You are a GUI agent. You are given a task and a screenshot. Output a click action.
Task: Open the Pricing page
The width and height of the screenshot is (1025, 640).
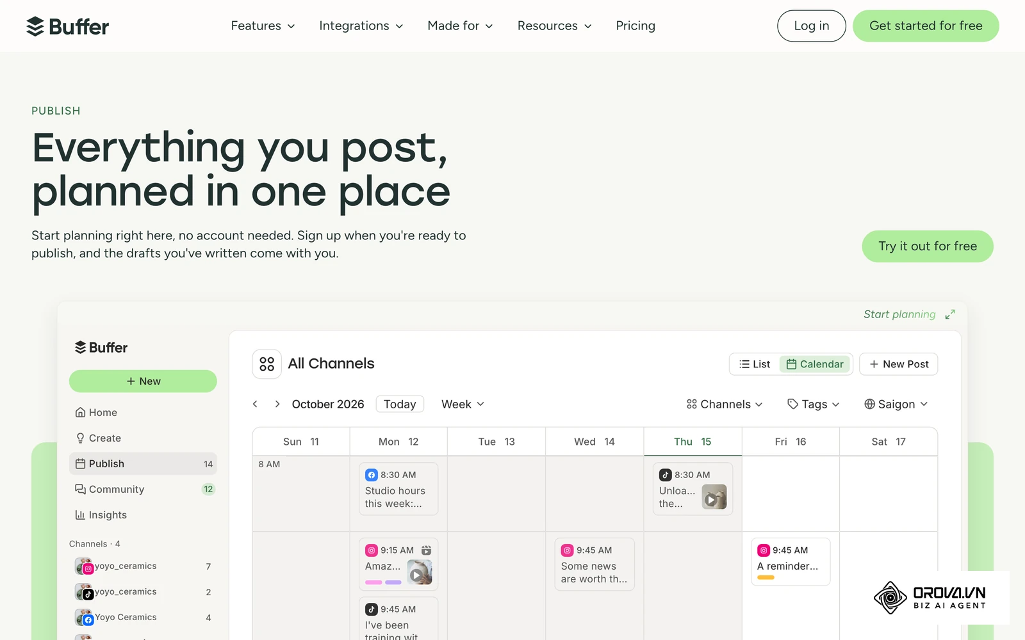(x=635, y=26)
